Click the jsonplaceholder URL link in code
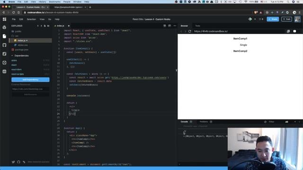Screen dimensions: 303x170 coord(139,77)
